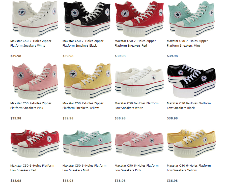
Task: Open the mint high-top platform sneaker image
Action: tap(191, 19)
